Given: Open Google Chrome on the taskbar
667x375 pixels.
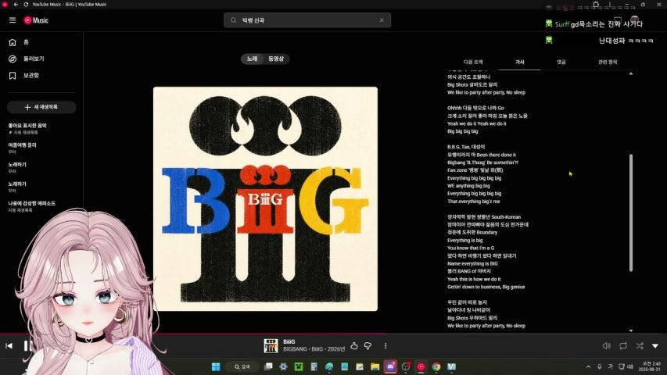Looking at the screenshot, I should pos(436,366).
